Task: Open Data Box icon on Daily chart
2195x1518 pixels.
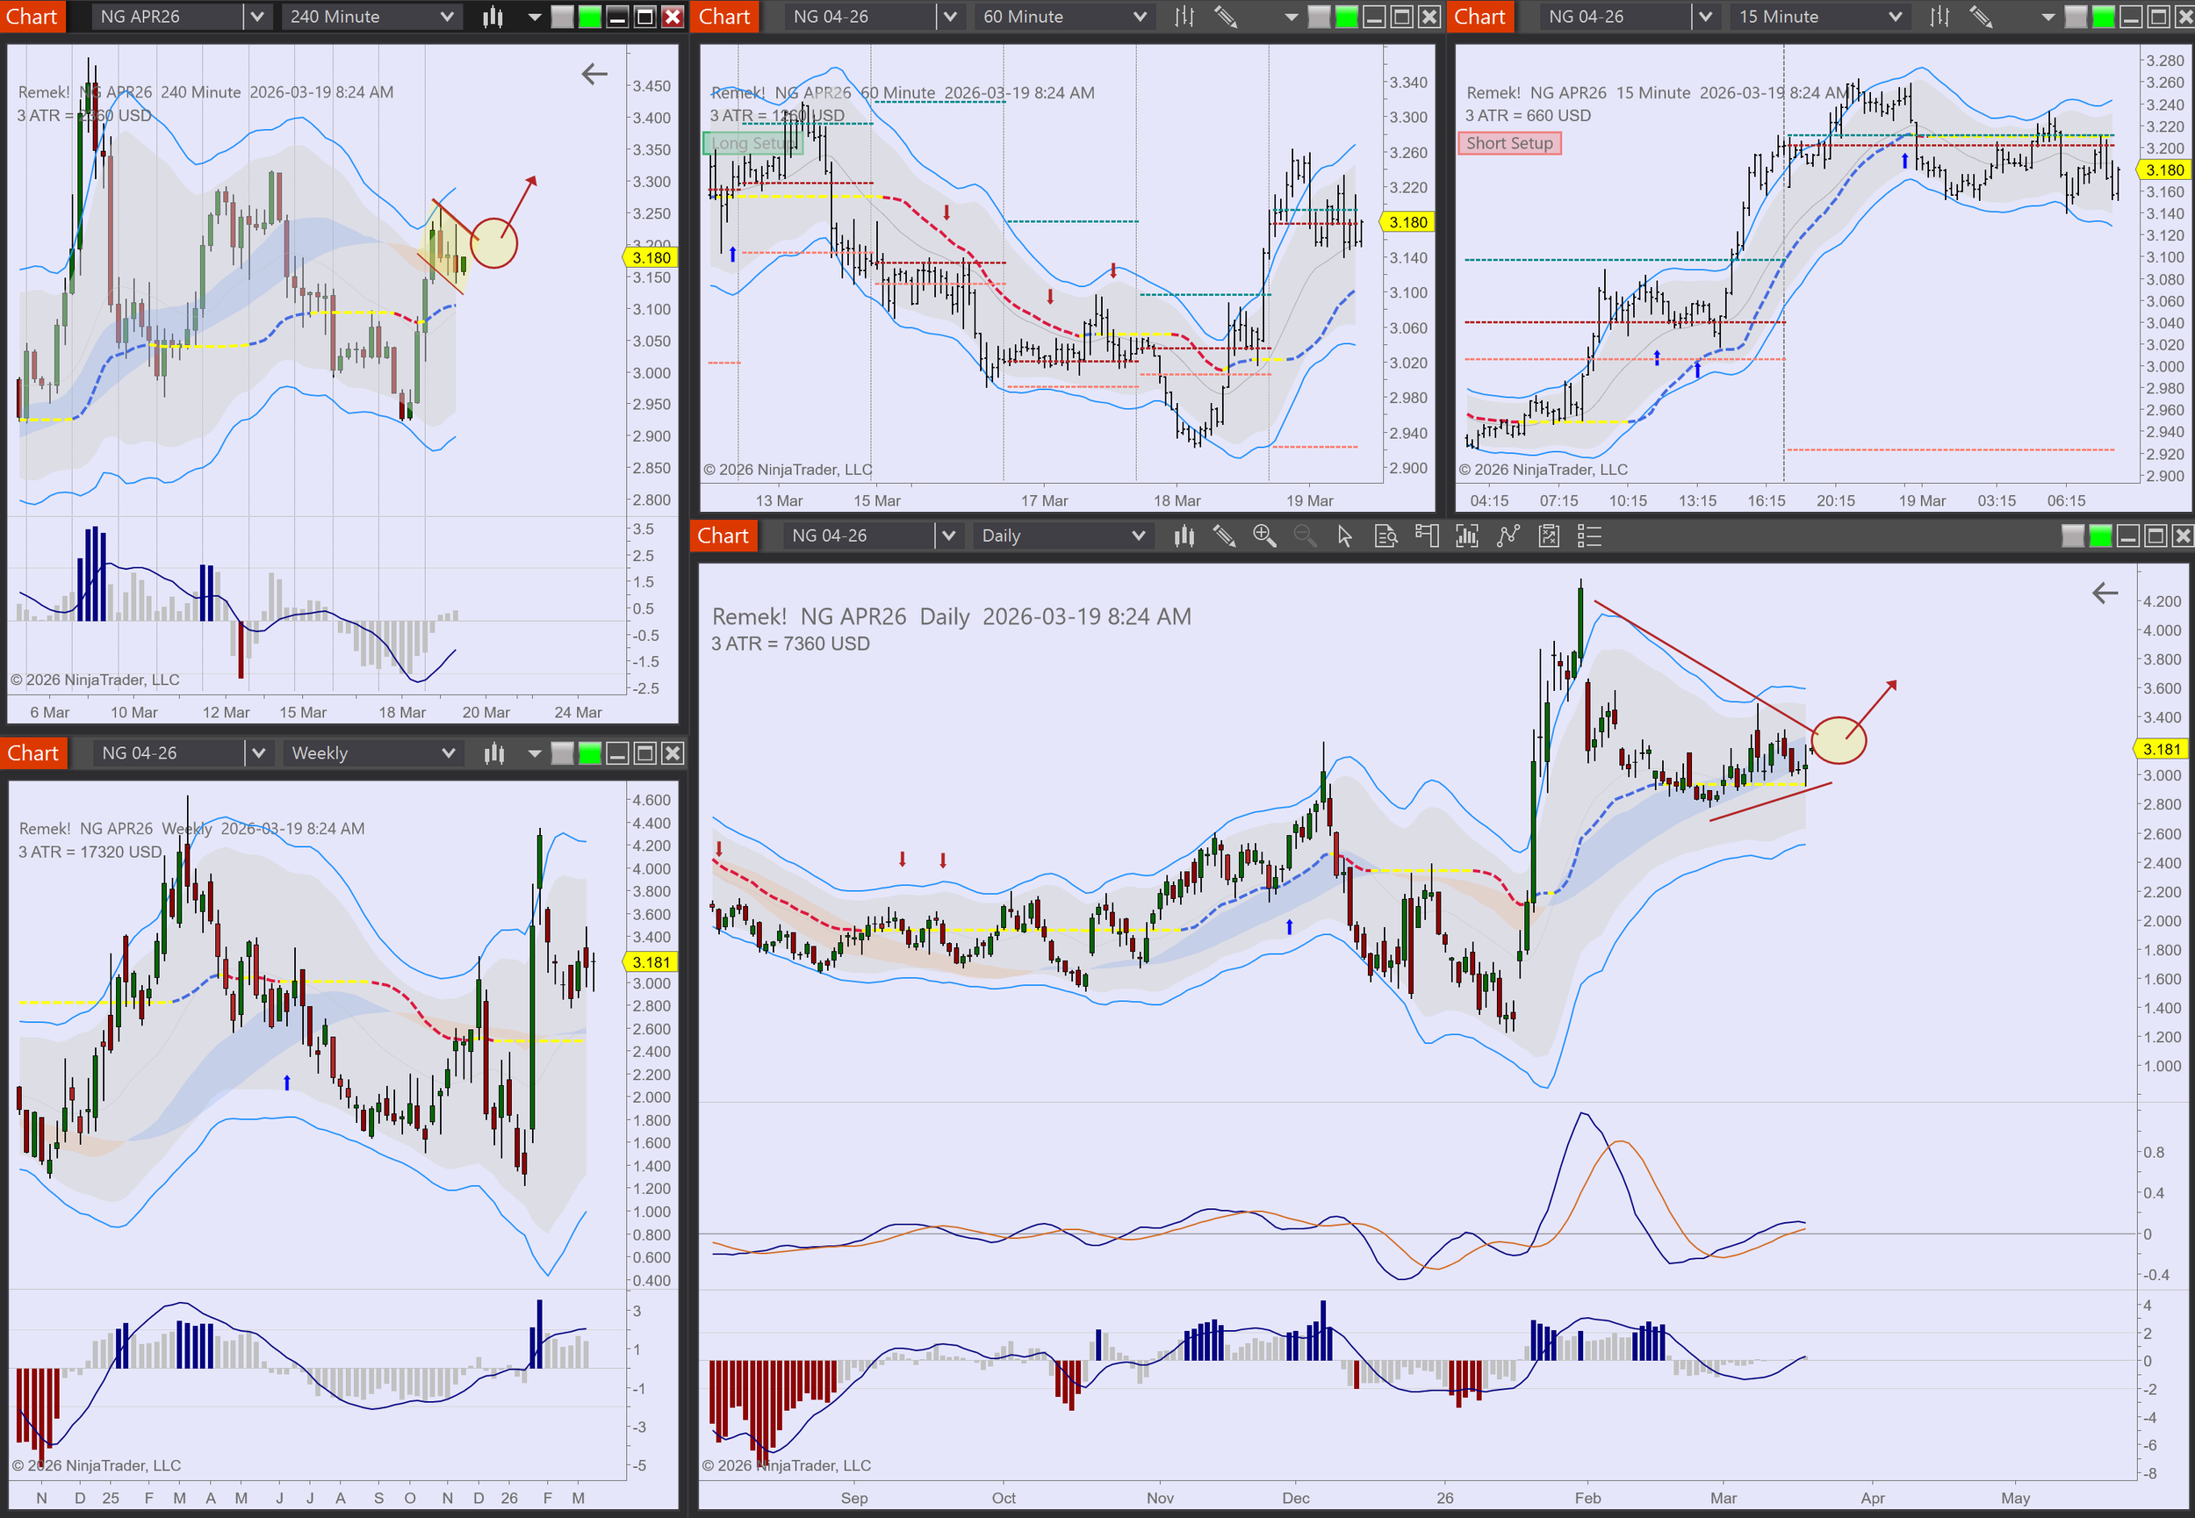Action: [x=1385, y=536]
